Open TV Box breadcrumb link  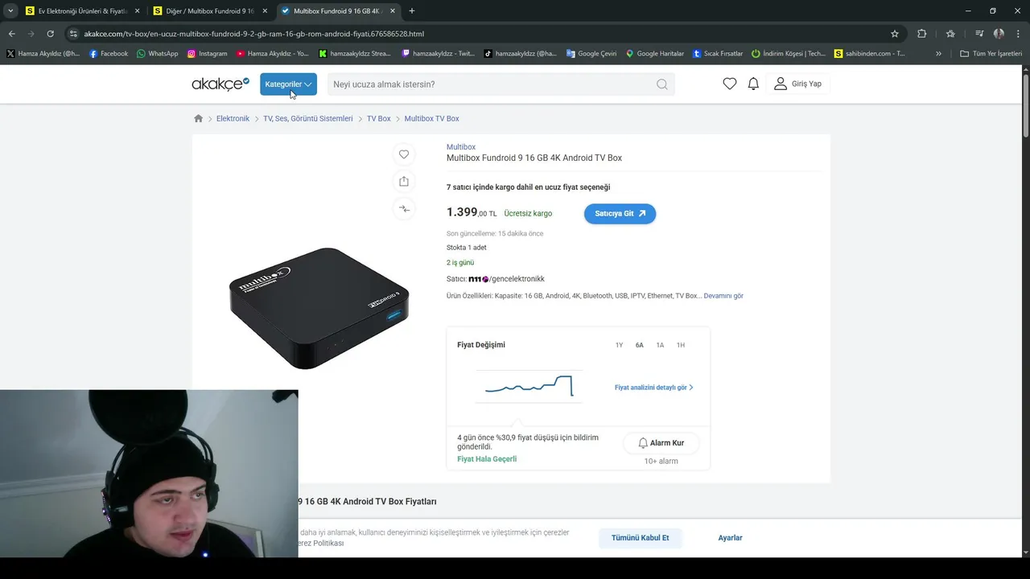pos(379,118)
